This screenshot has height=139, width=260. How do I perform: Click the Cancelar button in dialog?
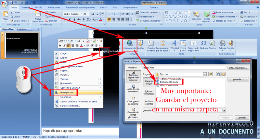(241, 118)
